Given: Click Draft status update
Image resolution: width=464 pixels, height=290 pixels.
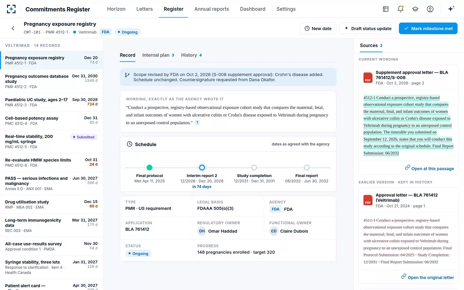Looking at the screenshot, I should 368,28.
